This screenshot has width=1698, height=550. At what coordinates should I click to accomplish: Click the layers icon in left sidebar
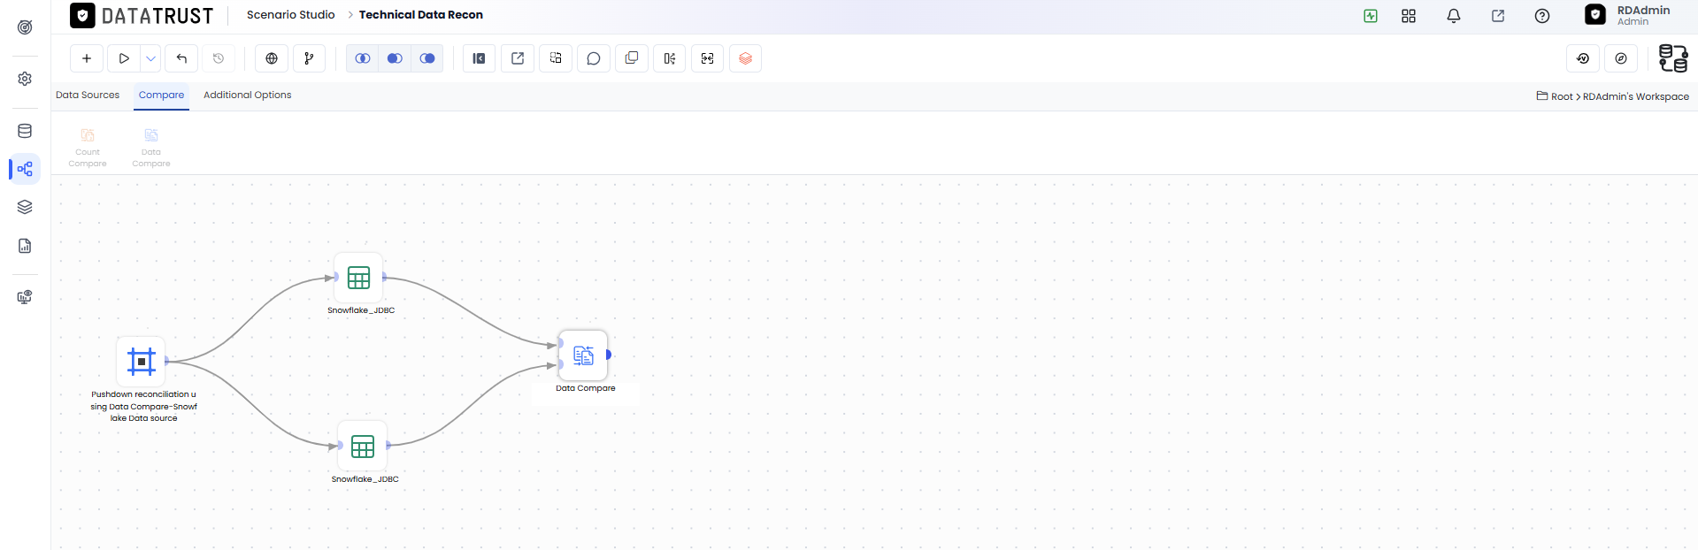point(25,207)
